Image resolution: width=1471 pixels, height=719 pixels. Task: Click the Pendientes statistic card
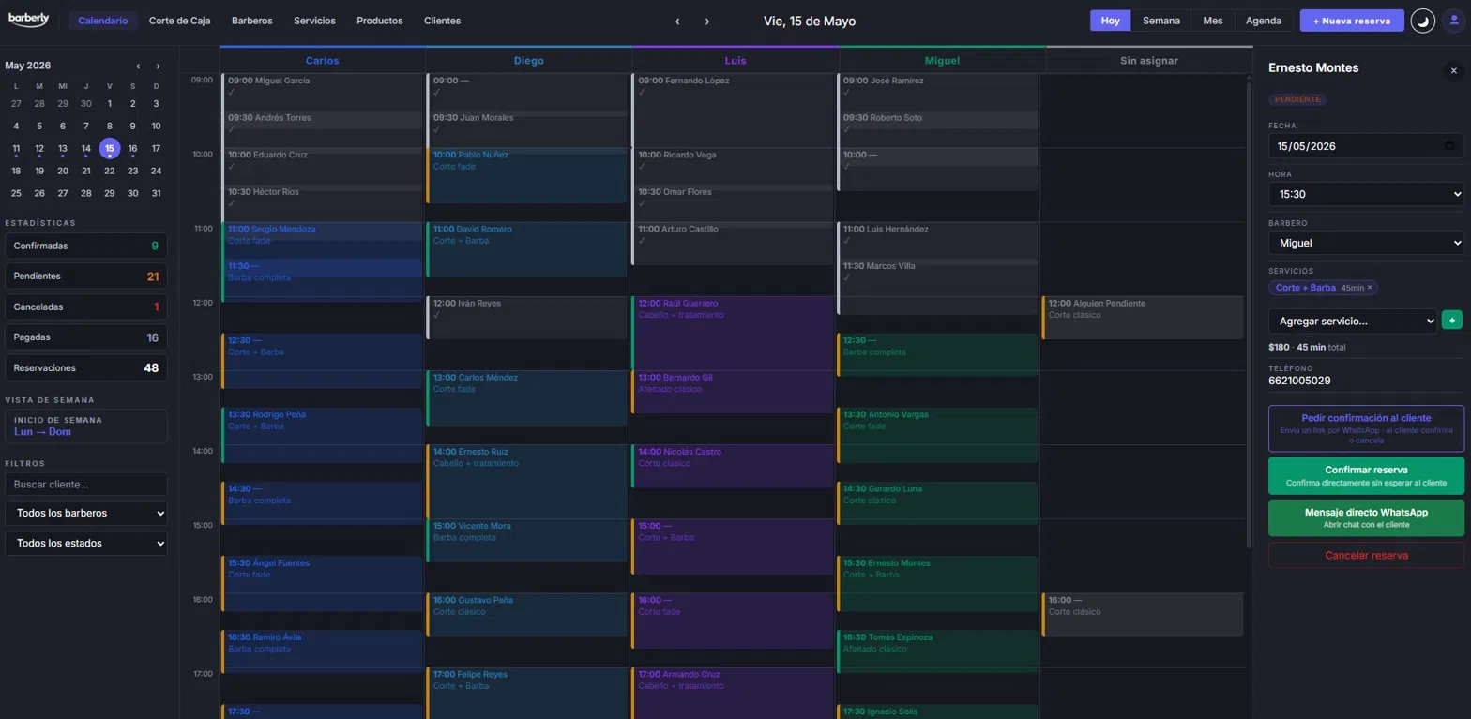click(86, 277)
